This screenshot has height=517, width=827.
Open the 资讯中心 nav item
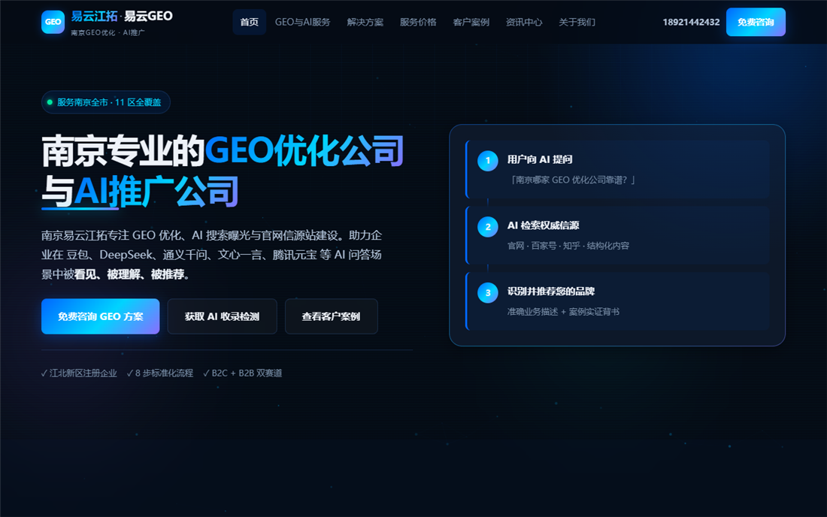click(524, 22)
